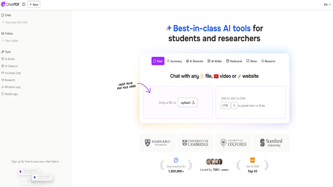Click the Tools wrench icon
The height and width of the screenshot is (187, 333).
tap(2, 52)
